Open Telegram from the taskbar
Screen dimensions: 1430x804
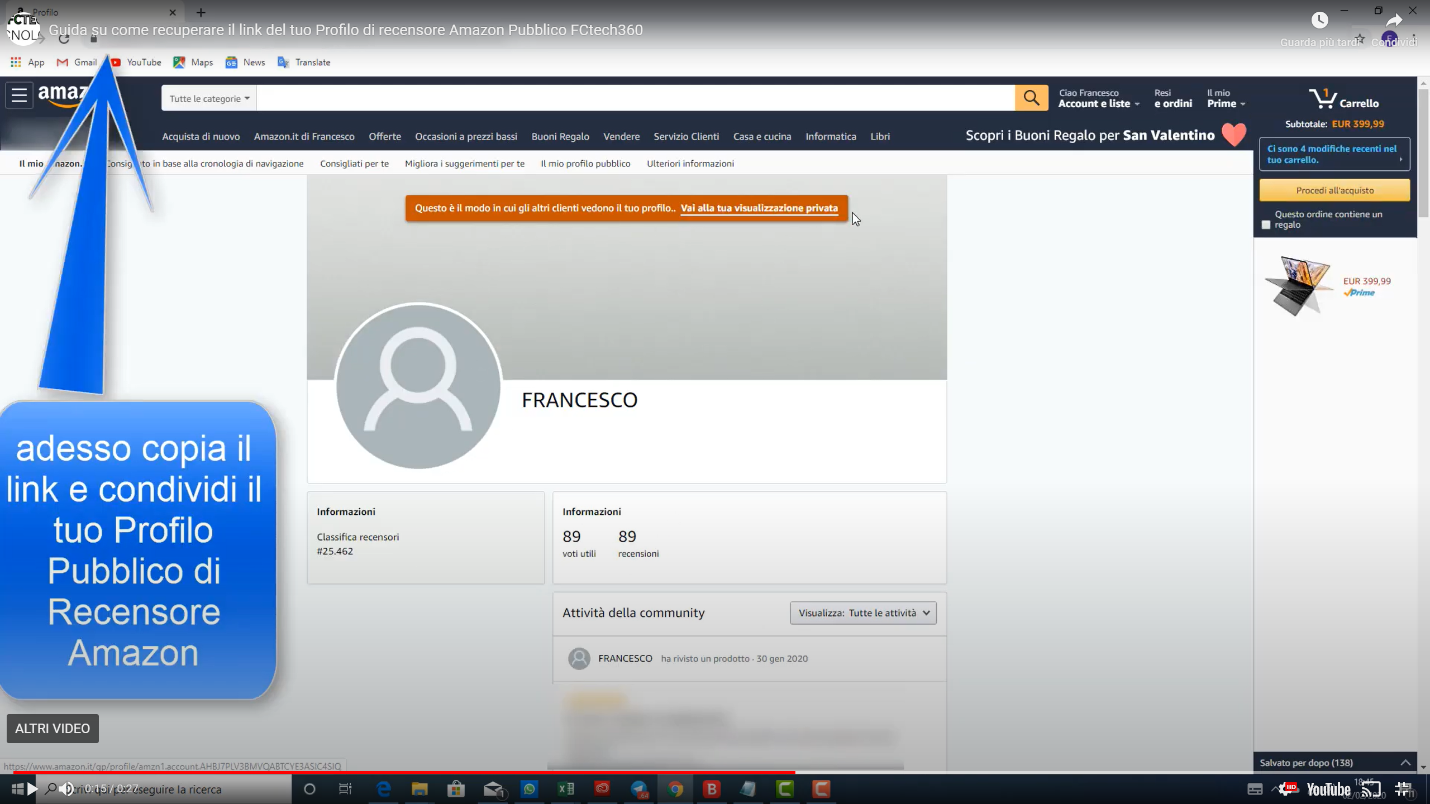[639, 789]
